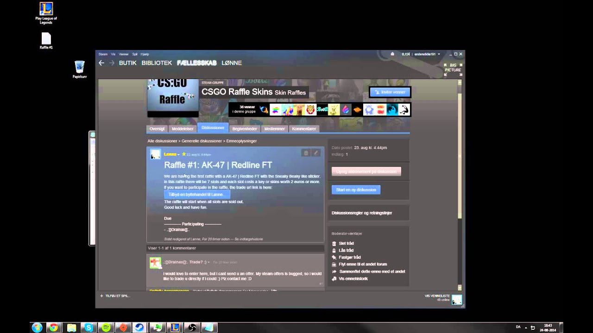The width and height of the screenshot is (593, 333).
Task: Edit the post with the pencil icon
Action: coord(316,153)
